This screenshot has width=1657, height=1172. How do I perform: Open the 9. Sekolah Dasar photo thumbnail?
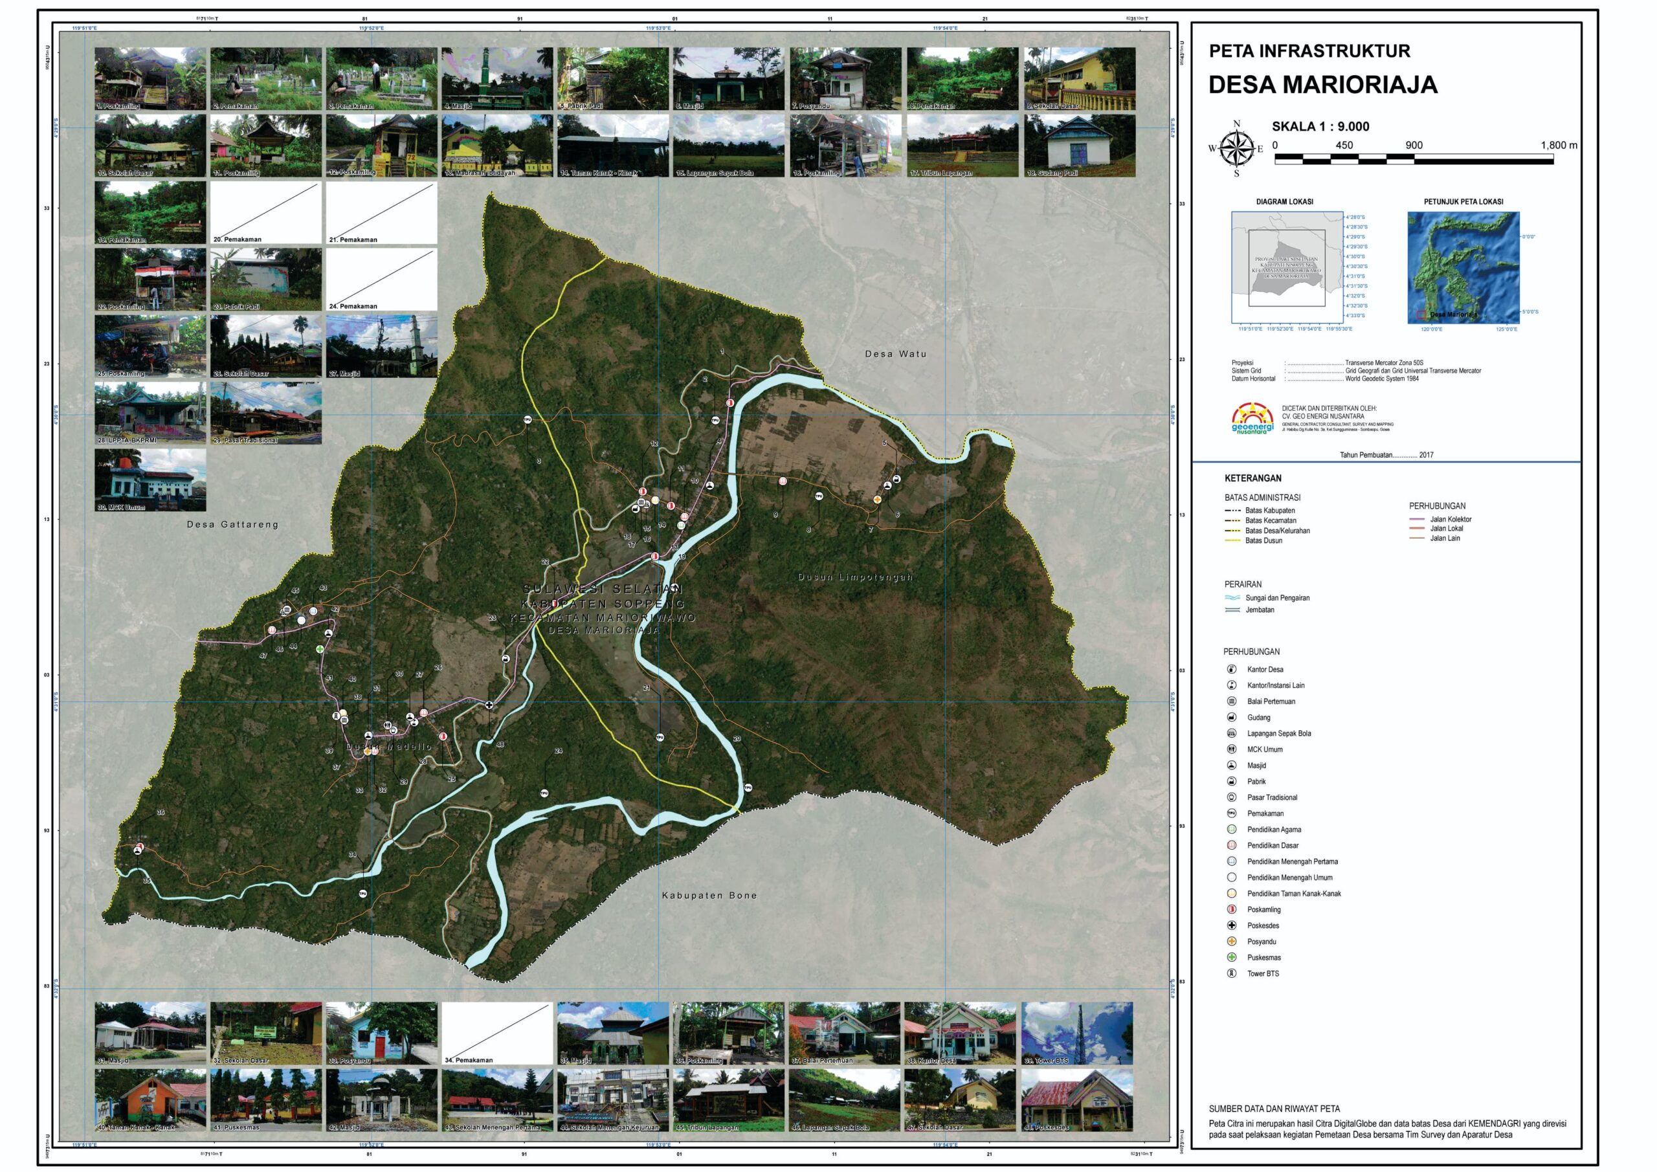[1079, 79]
